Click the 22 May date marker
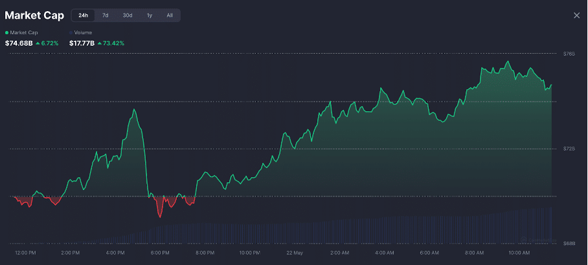The height and width of the screenshot is (265, 588). [x=293, y=252]
